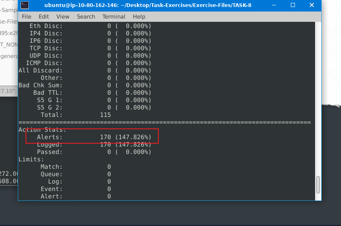
Task: Open the Edit menu
Action: (44, 16)
